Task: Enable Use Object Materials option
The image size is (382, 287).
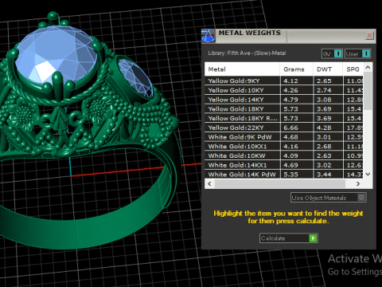Action: (329, 198)
